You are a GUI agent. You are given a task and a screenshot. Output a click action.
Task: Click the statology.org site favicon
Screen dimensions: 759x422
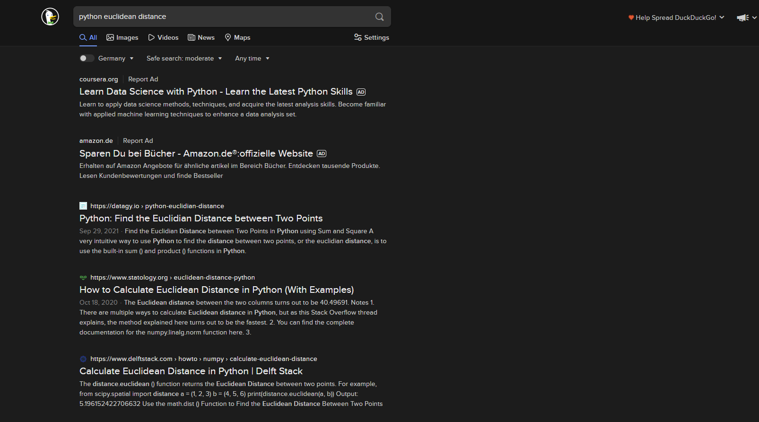(83, 278)
